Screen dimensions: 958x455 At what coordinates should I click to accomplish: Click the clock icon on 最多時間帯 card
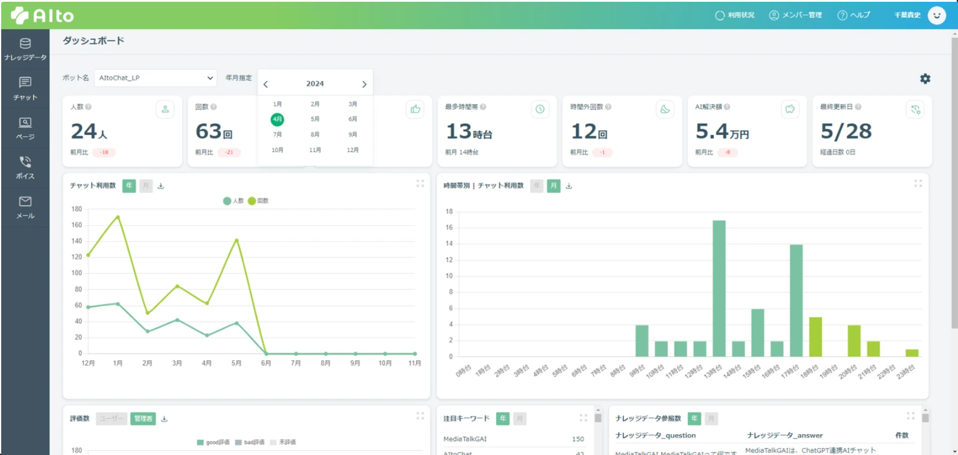coord(540,109)
